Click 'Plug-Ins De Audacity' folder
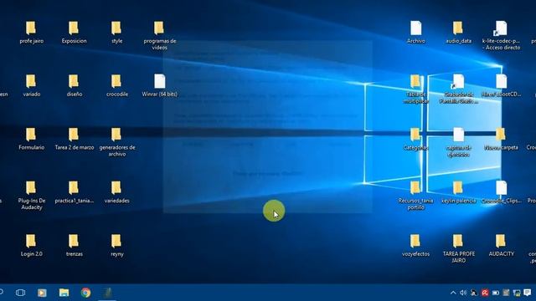536x301 pixels. pyautogui.click(x=31, y=188)
